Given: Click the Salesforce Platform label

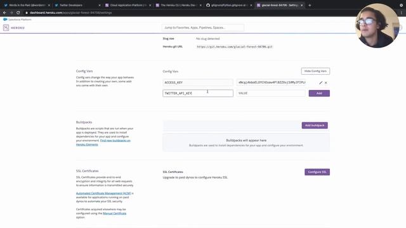Looking at the screenshot, I should coord(20,20).
